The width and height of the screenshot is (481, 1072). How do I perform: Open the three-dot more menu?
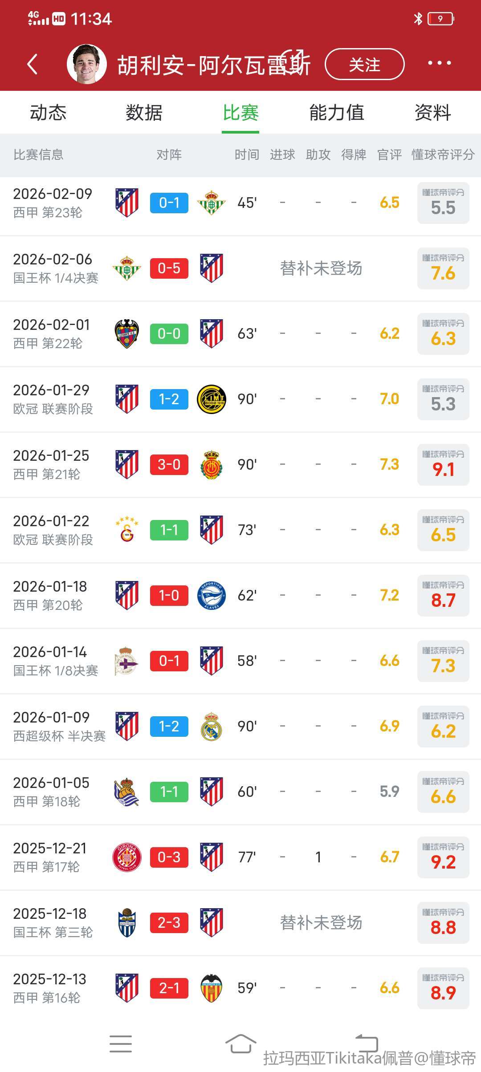(439, 63)
